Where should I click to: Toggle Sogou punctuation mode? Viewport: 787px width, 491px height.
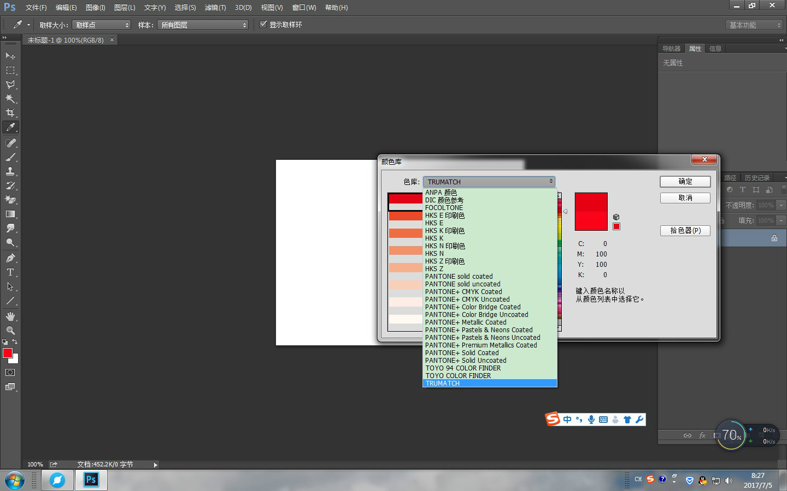pyautogui.click(x=579, y=419)
